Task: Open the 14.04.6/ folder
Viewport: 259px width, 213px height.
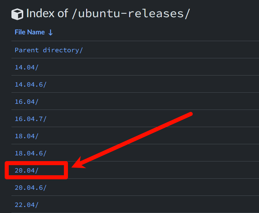Action: (31, 85)
